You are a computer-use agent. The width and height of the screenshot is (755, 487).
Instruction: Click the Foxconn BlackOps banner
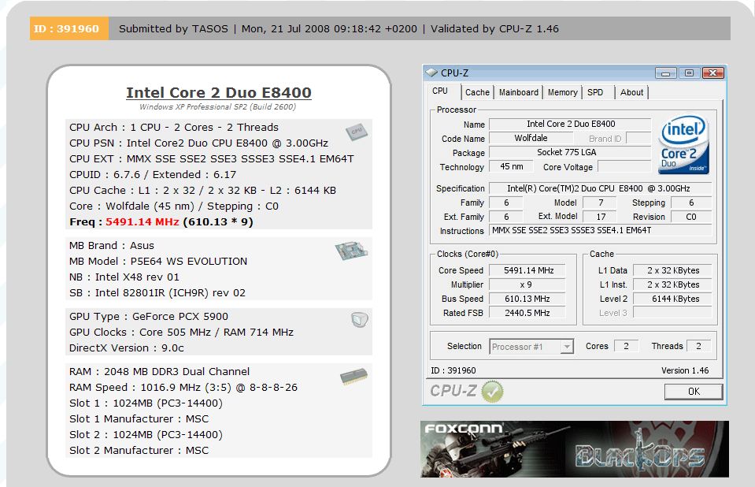(x=575, y=449)
